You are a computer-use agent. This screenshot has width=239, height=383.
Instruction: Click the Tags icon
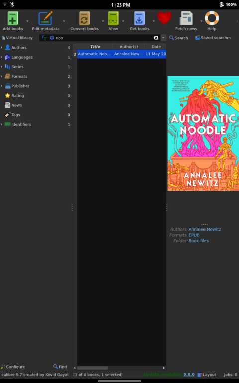tap(7, 115)
